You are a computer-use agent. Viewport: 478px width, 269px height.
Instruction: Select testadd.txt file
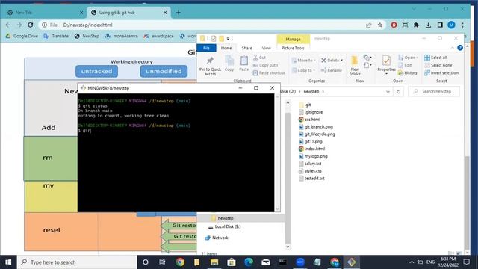click(x=311, y=178)
